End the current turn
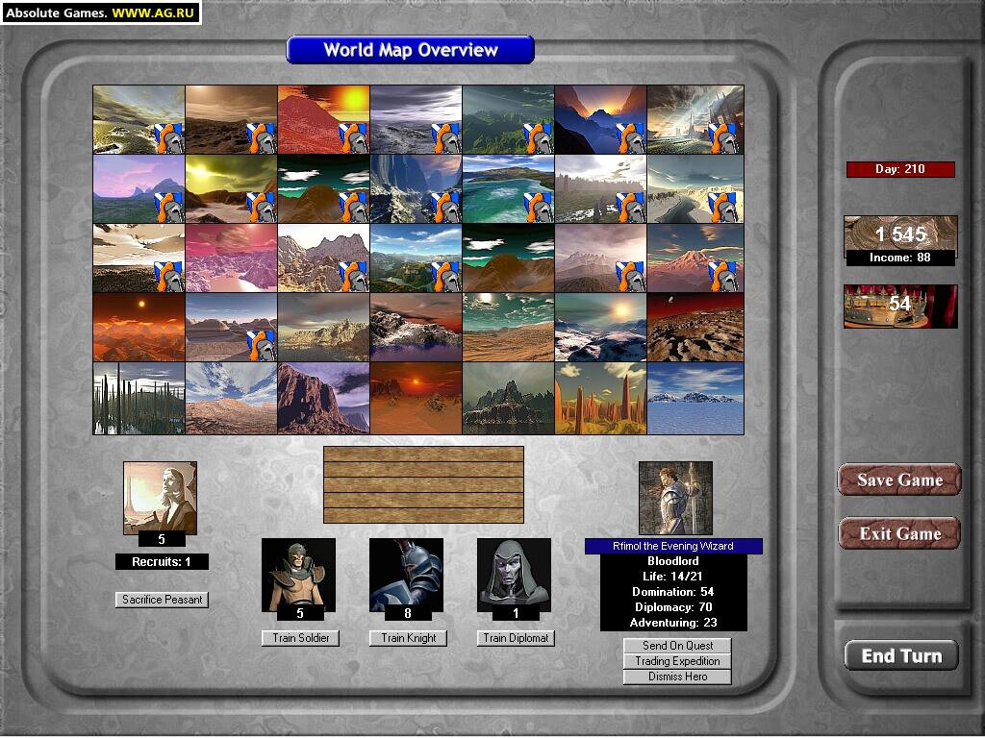 click(x=900, y=655)
